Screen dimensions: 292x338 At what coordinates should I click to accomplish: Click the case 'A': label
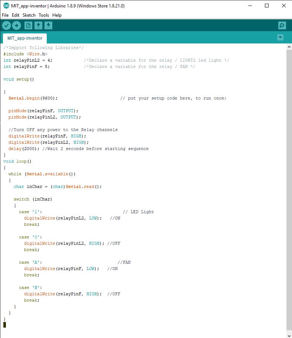click(x=30, y=262)
